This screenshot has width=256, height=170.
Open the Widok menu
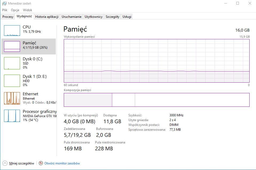point(27,10)
